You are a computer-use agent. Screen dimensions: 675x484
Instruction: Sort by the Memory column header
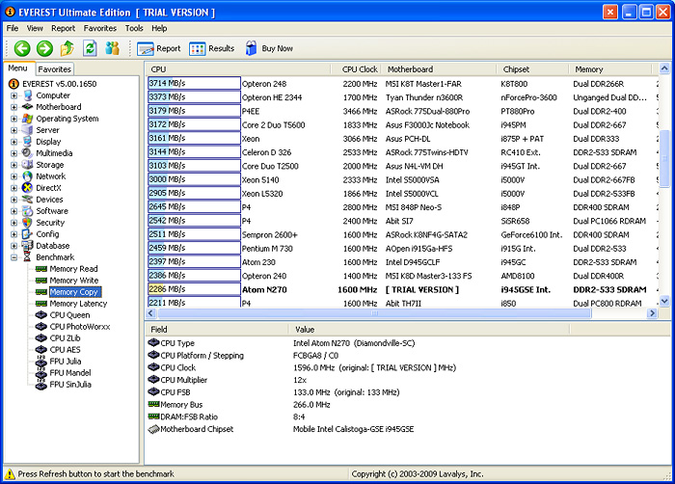point(610,69)
